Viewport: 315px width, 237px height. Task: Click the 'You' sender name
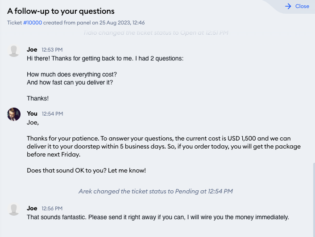[x=32, y=113]
